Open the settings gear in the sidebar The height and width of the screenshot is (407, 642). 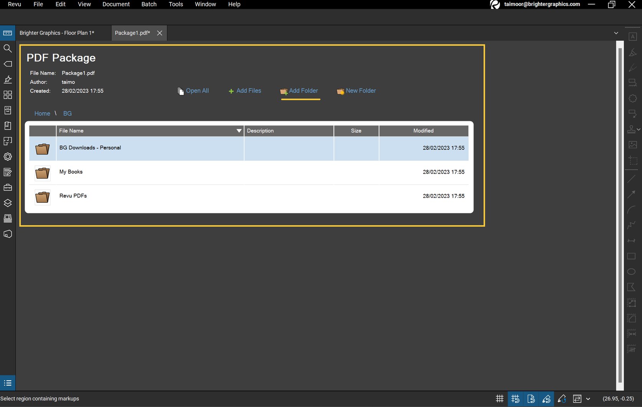pyautogui.click(x=7, y=156)
